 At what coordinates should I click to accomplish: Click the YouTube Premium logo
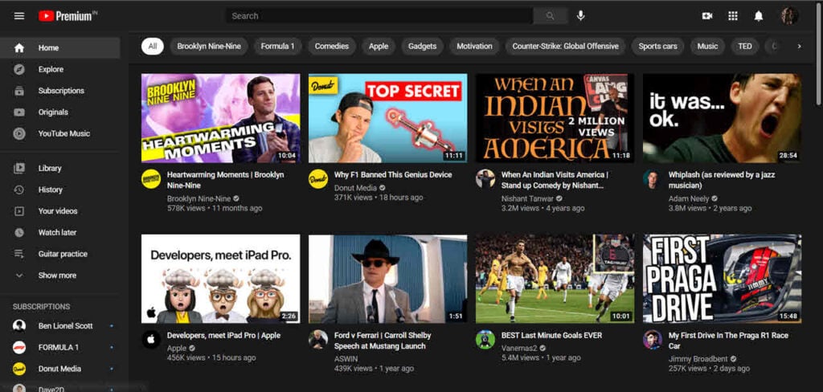(68, 16)
